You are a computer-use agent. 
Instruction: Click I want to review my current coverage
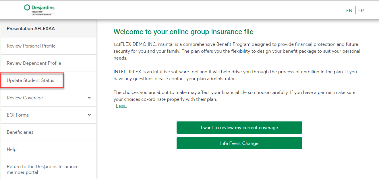click(x=239, y=128)
